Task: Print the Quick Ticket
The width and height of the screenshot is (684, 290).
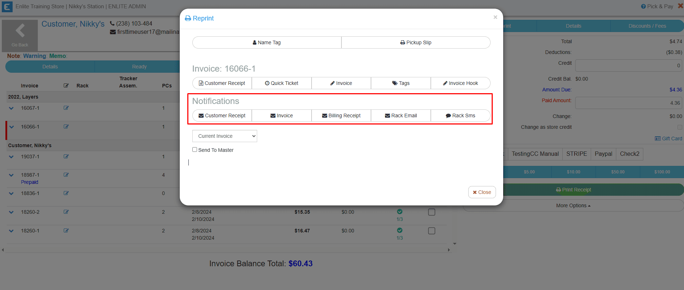Action: pos(282,83)
